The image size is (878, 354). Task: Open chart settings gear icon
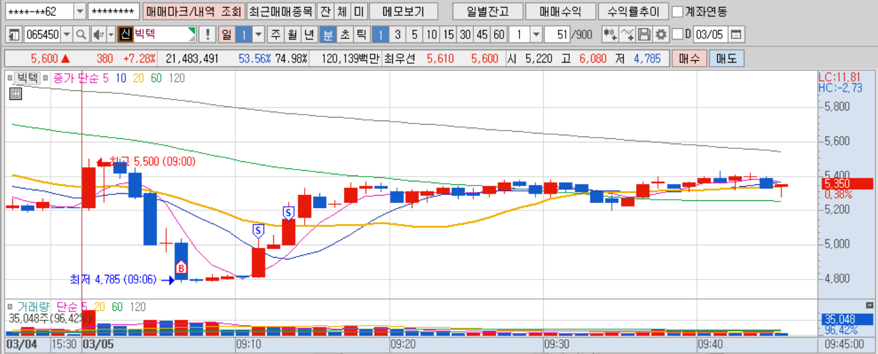(661, 35)
